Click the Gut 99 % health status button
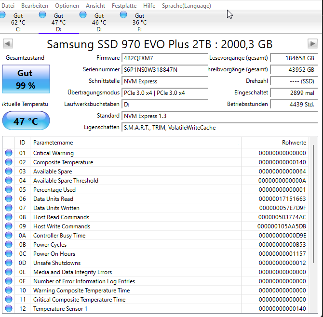The width and height of the screenshot is (323, 317). click(26, 79)
